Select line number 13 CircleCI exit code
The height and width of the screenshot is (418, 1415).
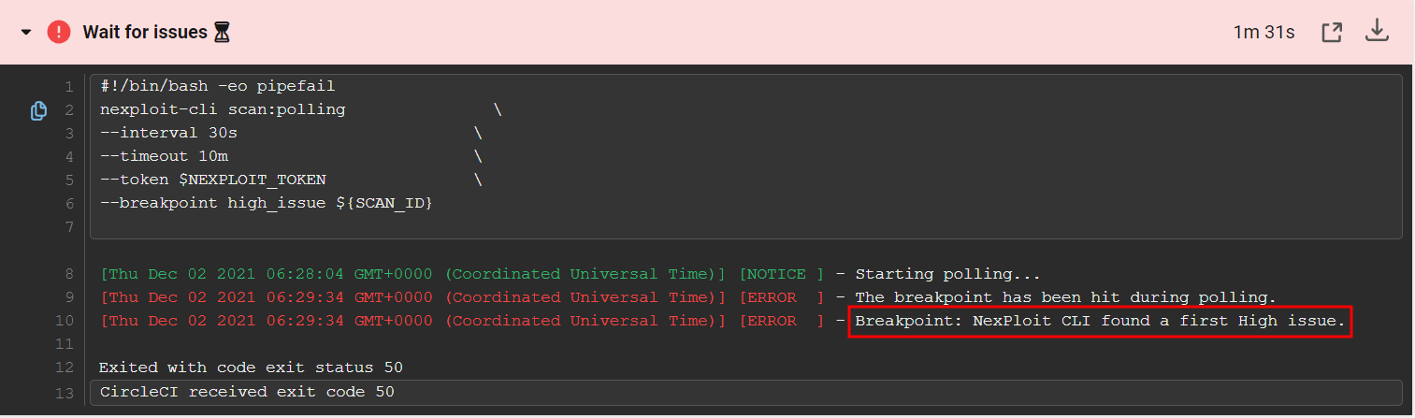tap(65, 393)
